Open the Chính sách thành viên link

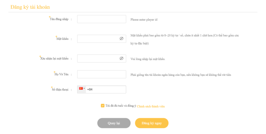point(151,106)
